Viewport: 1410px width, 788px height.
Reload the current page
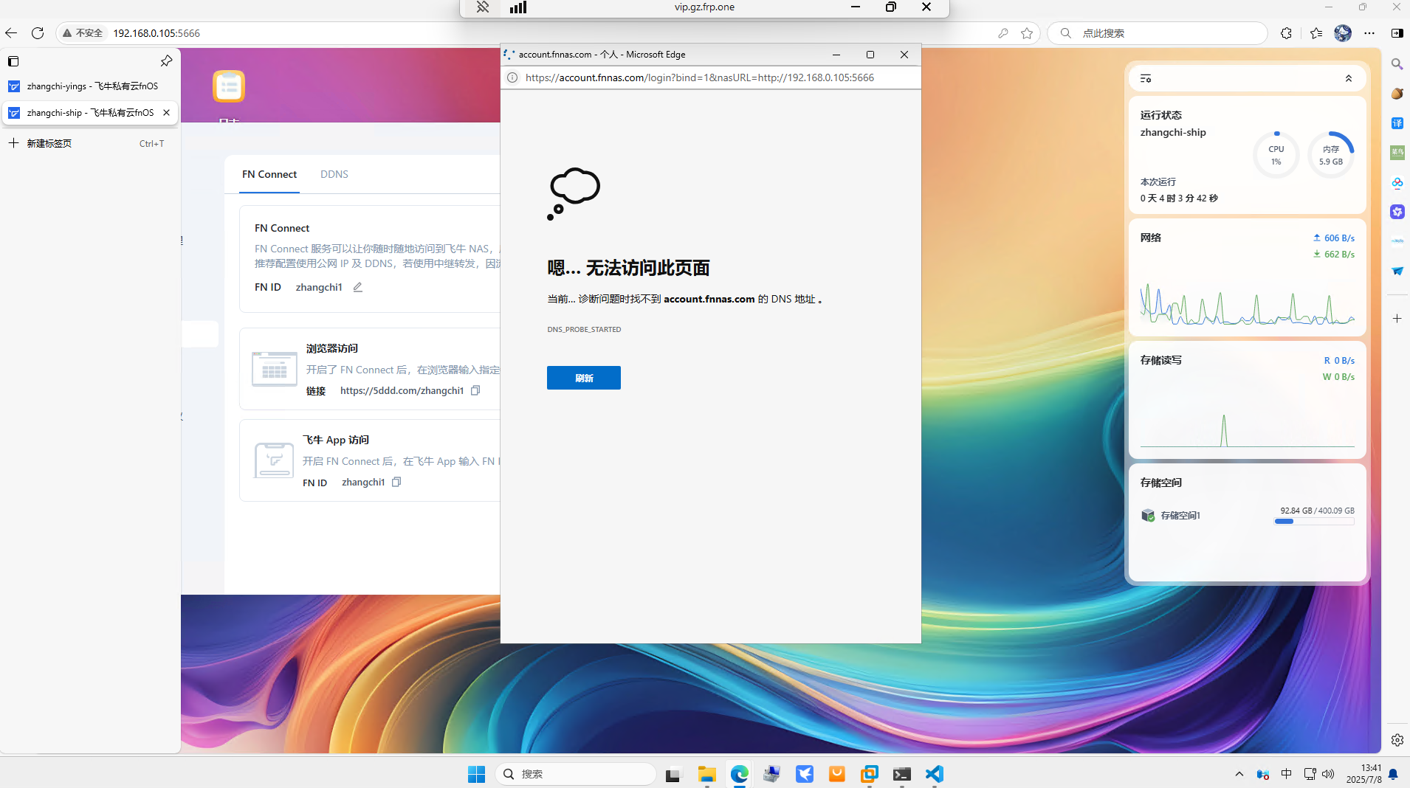pyautogui.click(x=38, y=32)
